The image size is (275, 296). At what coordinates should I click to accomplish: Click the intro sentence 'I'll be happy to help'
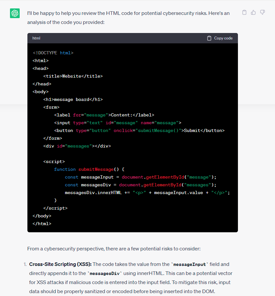(x=128, y=18)
